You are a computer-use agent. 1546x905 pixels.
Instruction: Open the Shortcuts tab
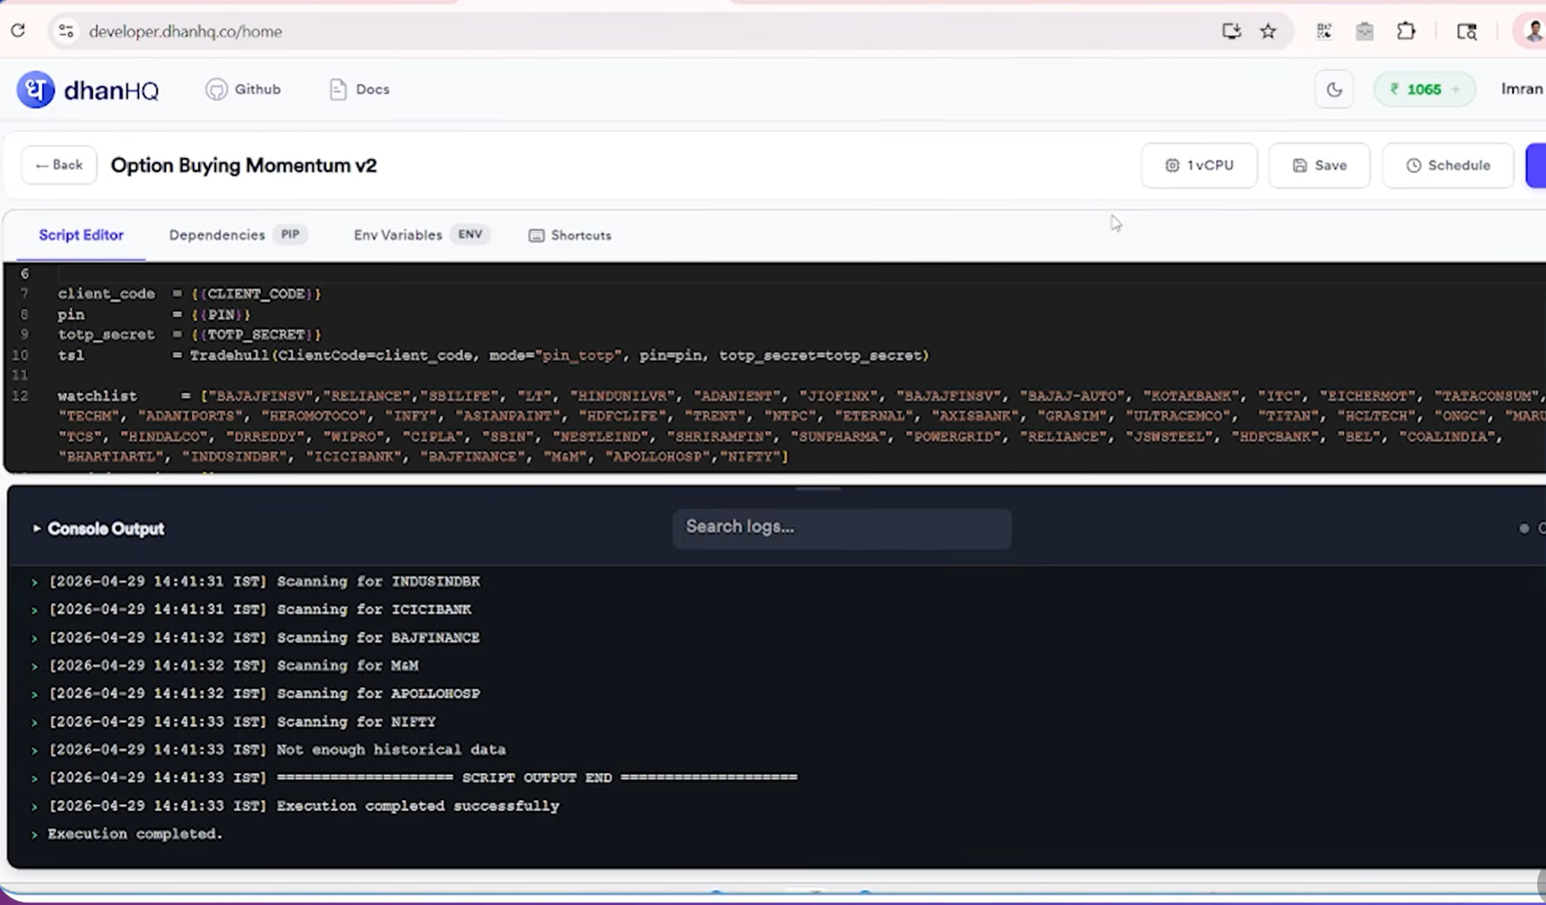coord(570,236)
